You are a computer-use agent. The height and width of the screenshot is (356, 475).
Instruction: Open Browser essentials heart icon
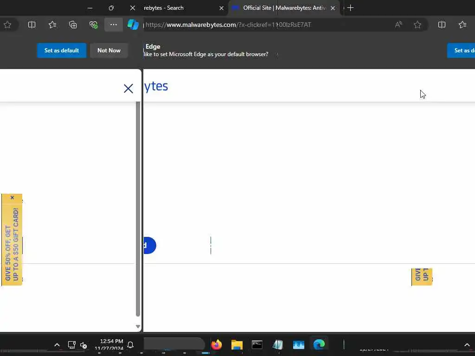point(93,25)
